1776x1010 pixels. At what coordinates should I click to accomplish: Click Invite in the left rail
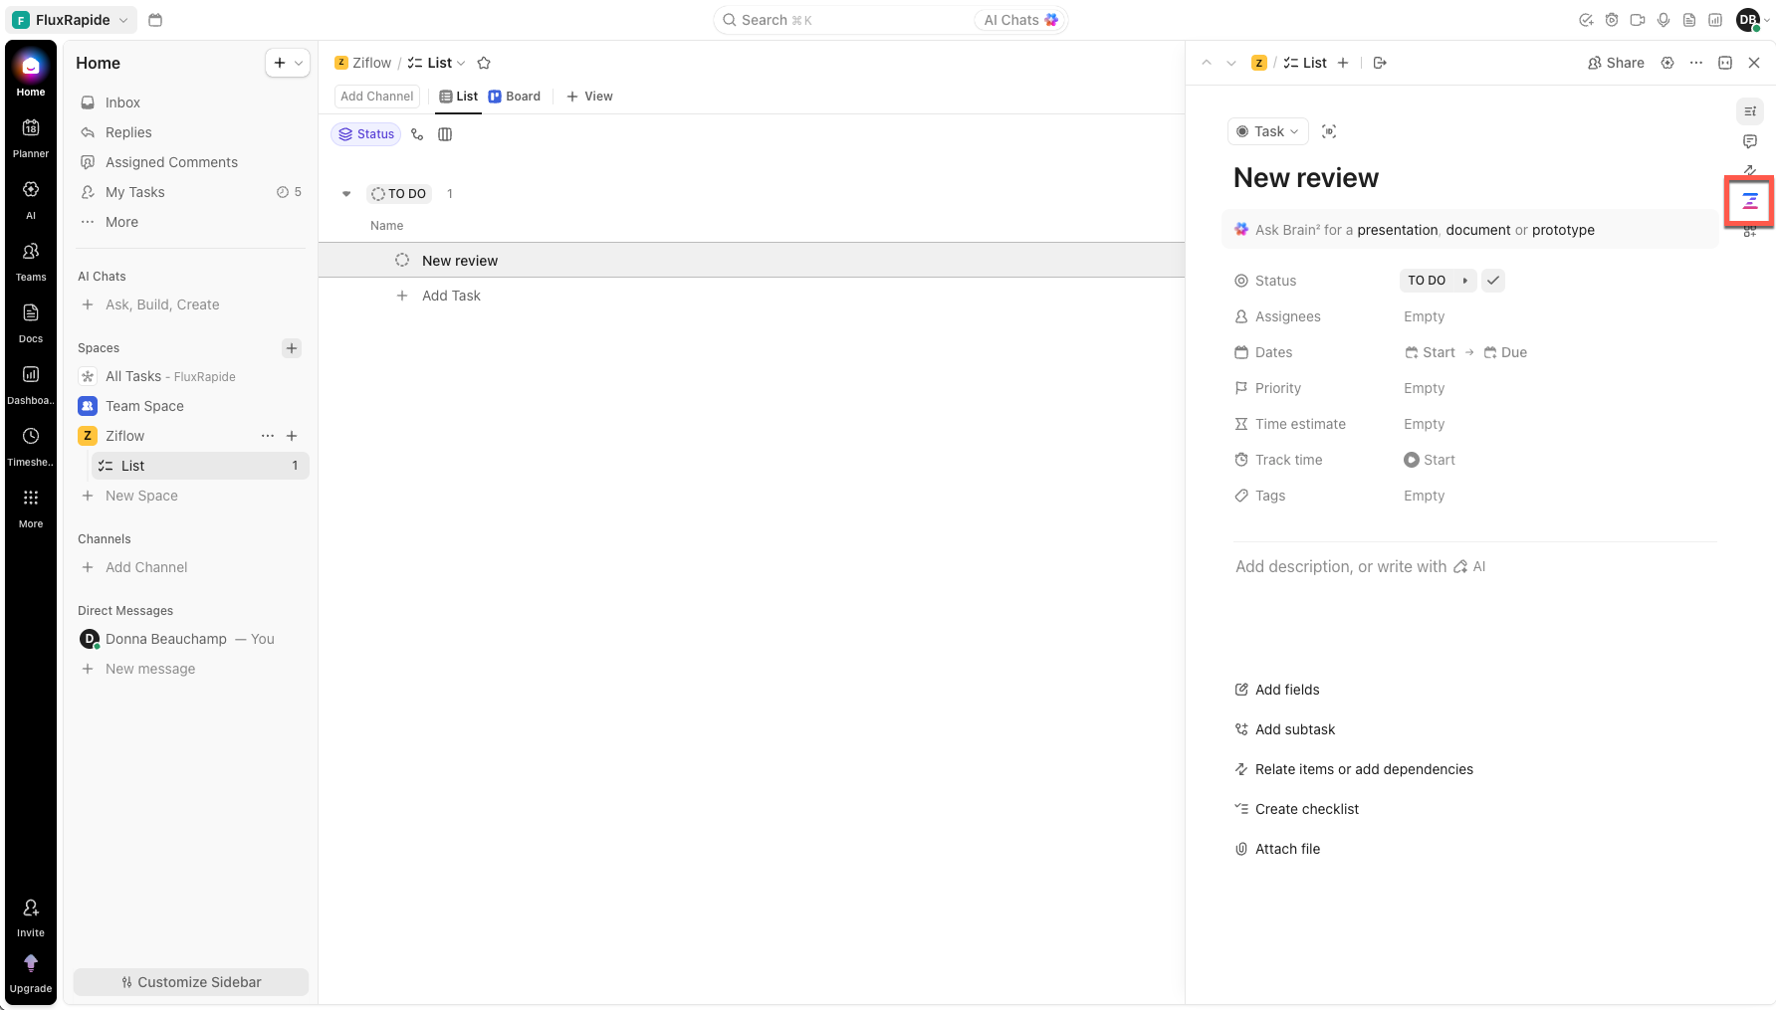pyautogui.click(x=31, y=916)
